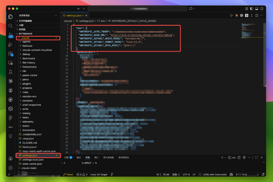Open the GitHub view in activity bar
273x182 pixels.
(11, 99)
